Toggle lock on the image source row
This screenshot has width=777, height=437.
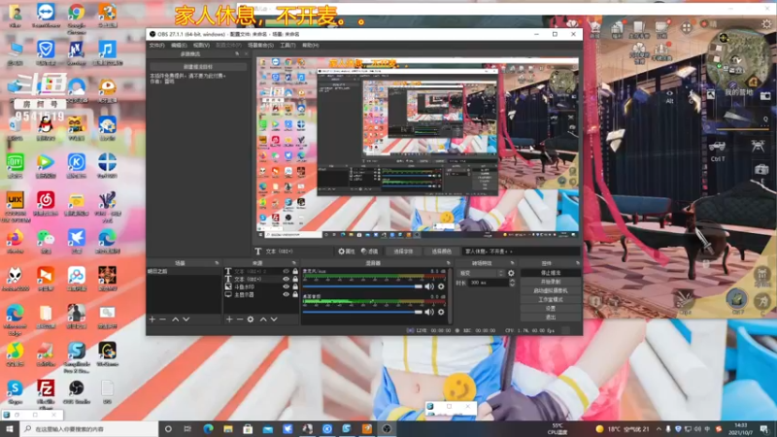point(295,286)
